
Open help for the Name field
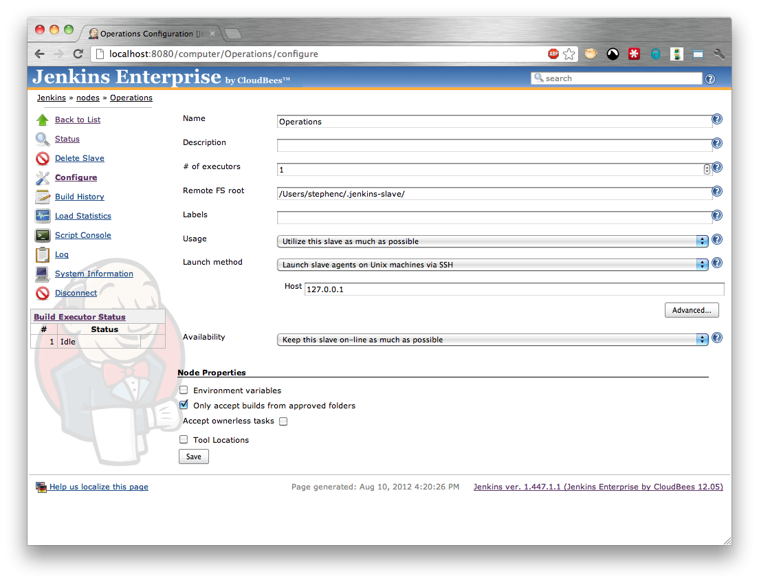pyautogui.click(x=717, y=119)
